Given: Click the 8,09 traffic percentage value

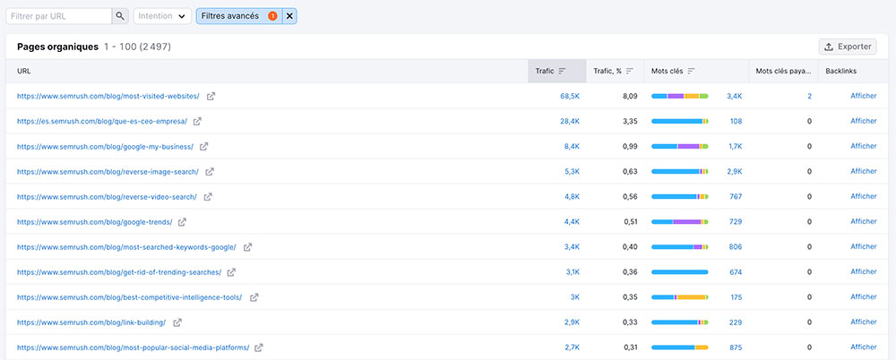Looking at the screenshot, I should 630,97.
